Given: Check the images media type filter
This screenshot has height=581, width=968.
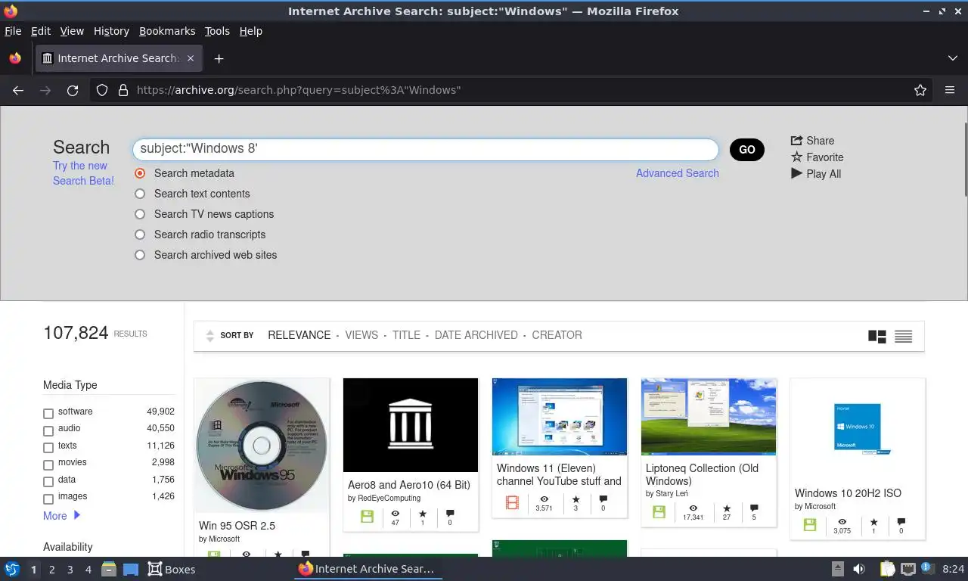Looking at the screenshot, I should [x=48, y=499].
